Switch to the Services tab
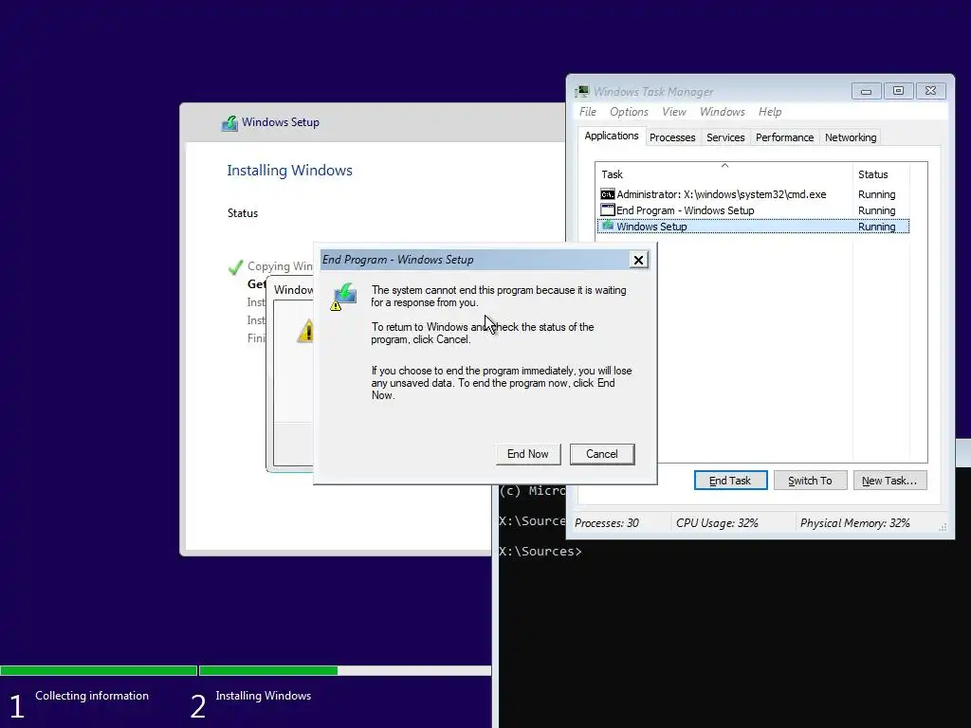971x728 pixels. [725, 137]
